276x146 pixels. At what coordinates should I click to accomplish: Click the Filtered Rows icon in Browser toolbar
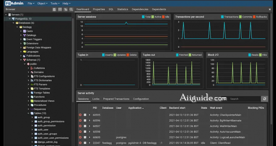66,10
